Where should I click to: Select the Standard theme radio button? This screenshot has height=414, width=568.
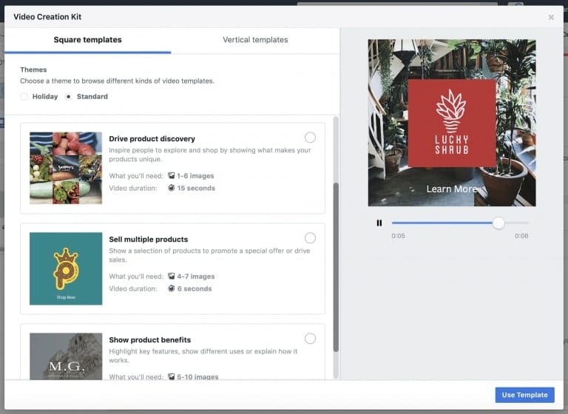click(69, 97)
